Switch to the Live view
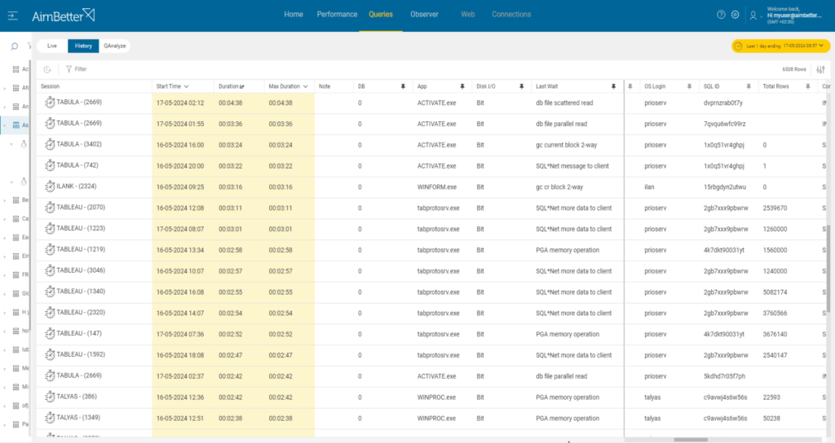Screen dimensions: 835x443 point(52,46)
